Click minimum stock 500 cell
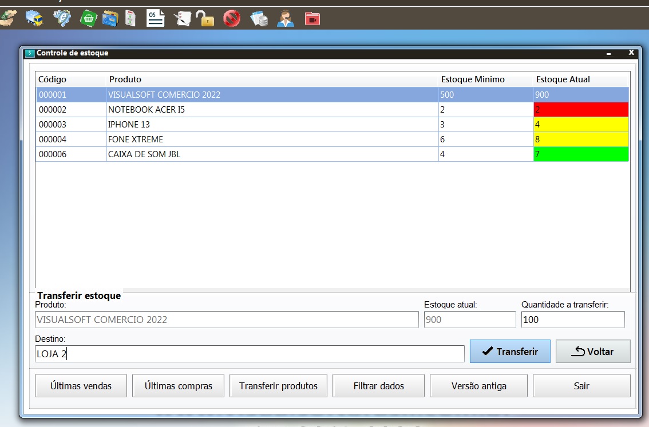The width and height of the screenshot is (649, 427). pos(486,95)
